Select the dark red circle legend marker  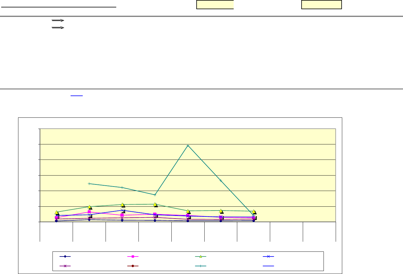click(133, 266)
